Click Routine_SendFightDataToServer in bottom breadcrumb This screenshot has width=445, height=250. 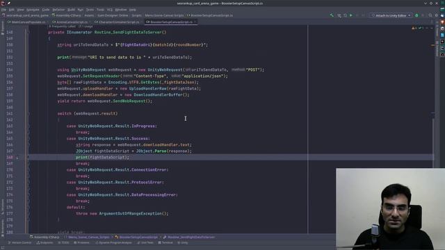click(x=189, y=237)
